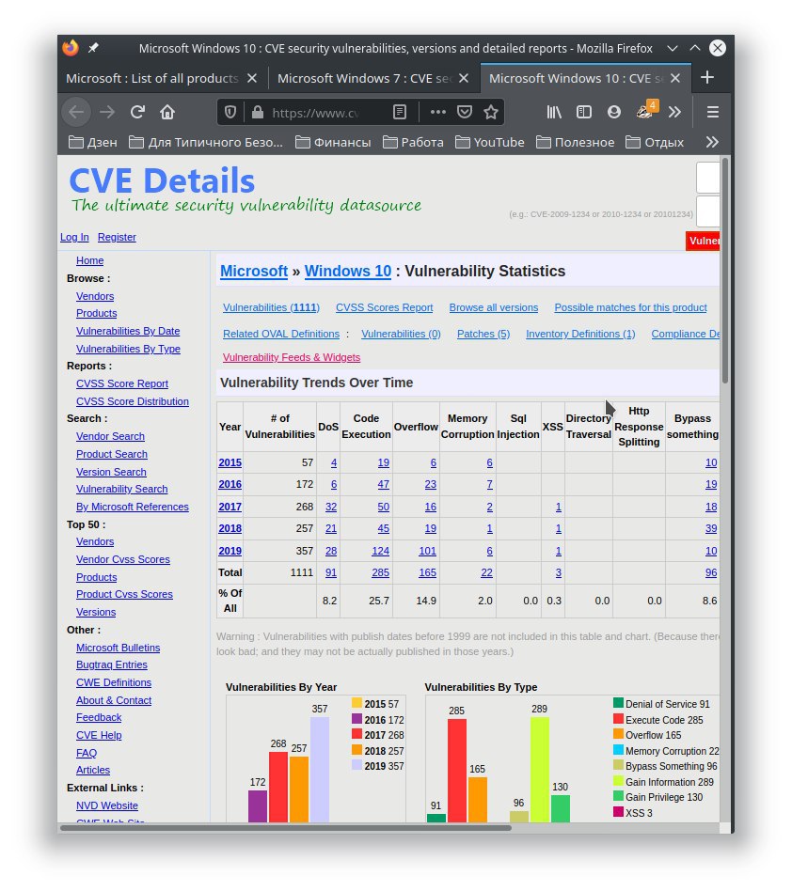Click Windows 10 breadcrumb link

[x=348, y=271]
